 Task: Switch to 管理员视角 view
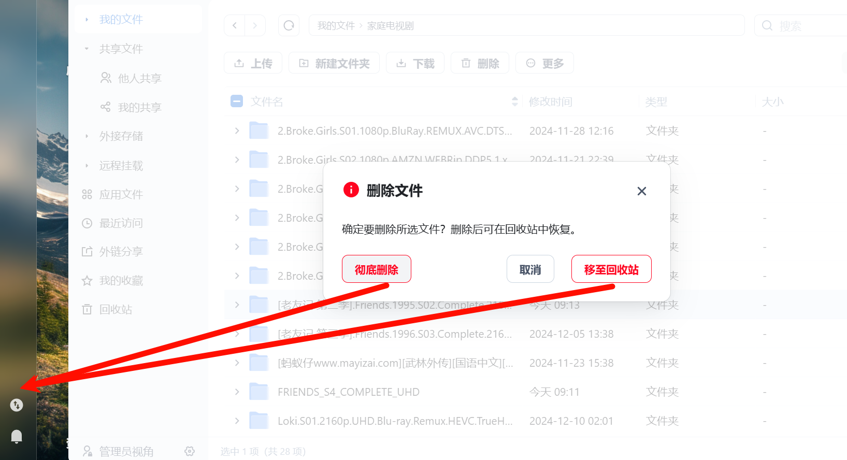click(x=126, y=451)
